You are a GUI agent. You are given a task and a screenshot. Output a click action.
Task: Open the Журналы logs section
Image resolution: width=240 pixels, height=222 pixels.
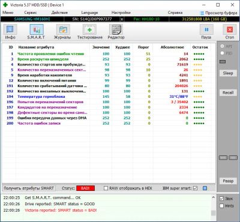point(62,32)
